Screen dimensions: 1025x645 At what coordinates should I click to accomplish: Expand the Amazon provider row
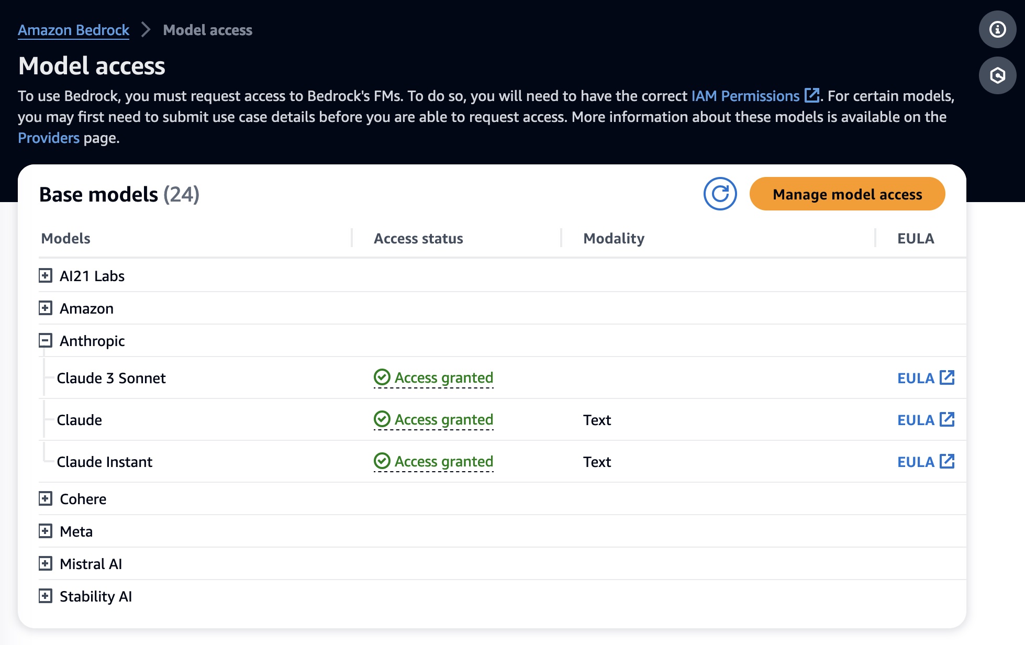pos(46,308)
